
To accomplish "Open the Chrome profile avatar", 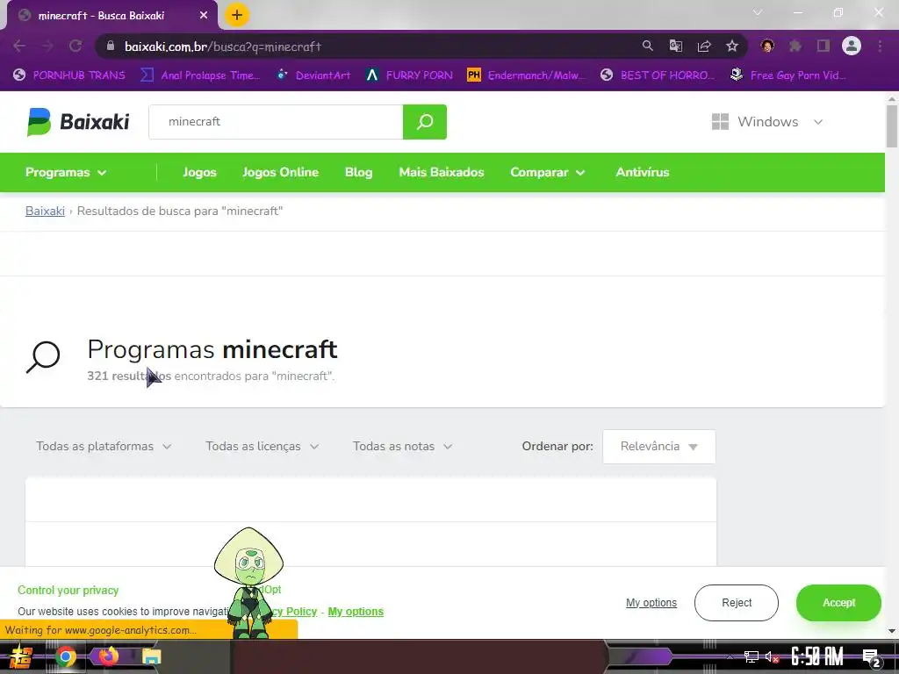I will [x=852, y=46].
